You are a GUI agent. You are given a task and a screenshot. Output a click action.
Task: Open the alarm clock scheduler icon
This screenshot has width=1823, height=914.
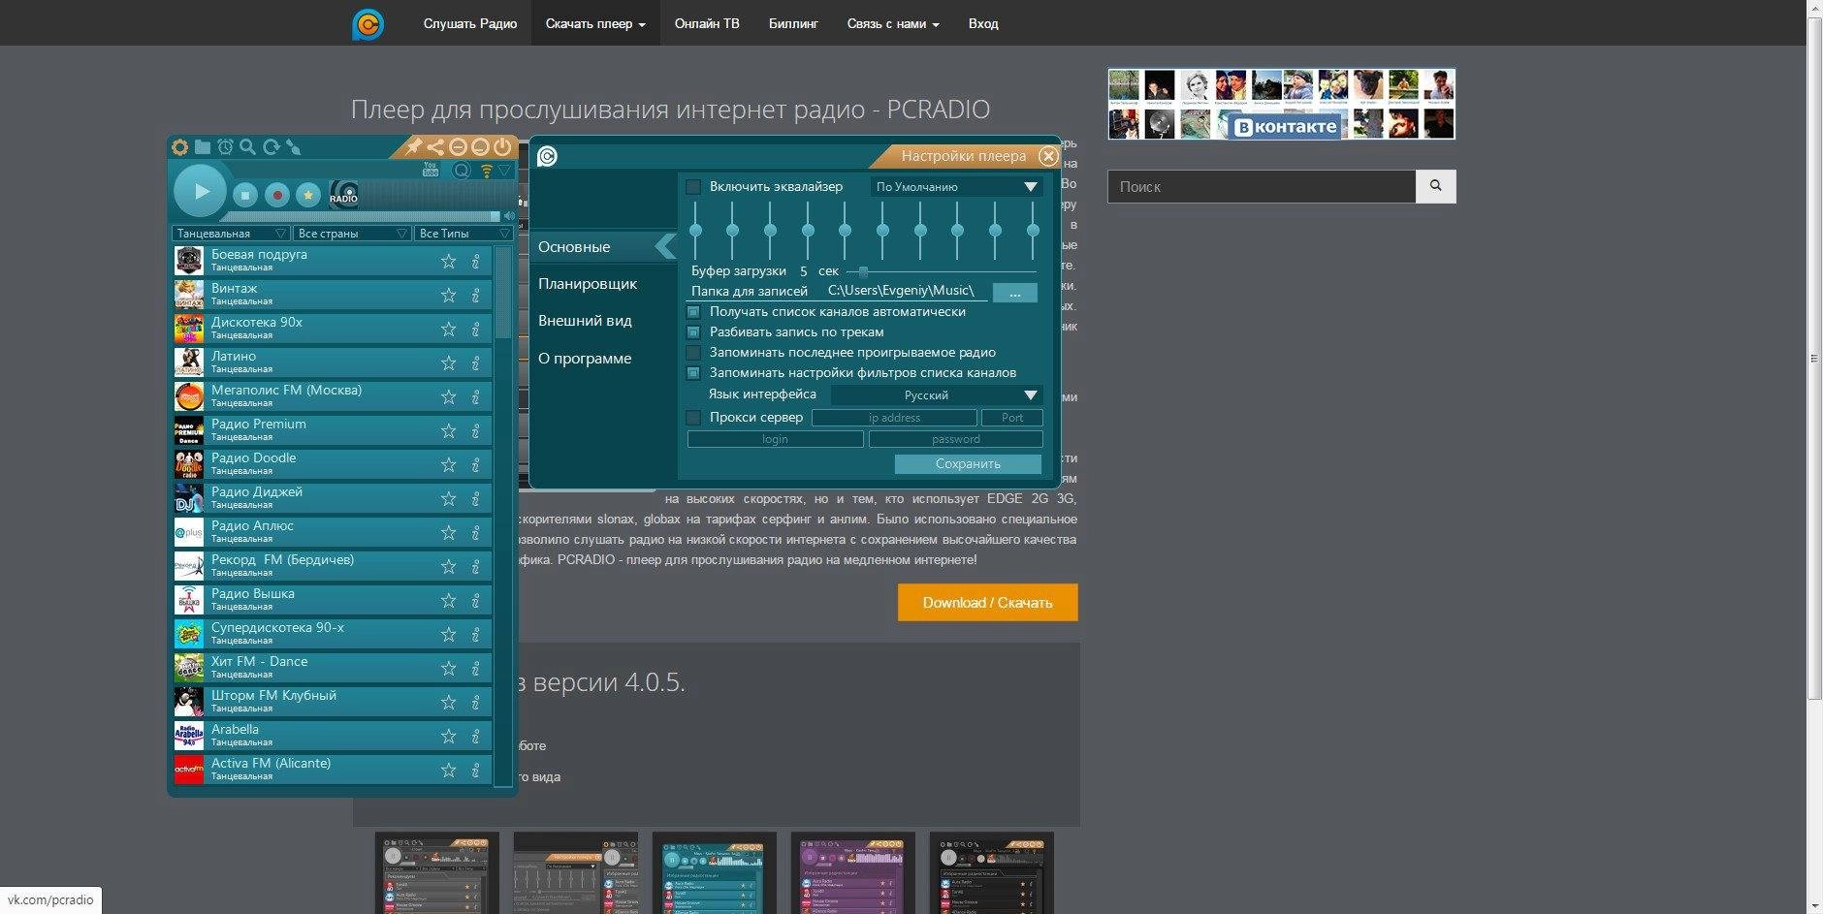(225, 147)
